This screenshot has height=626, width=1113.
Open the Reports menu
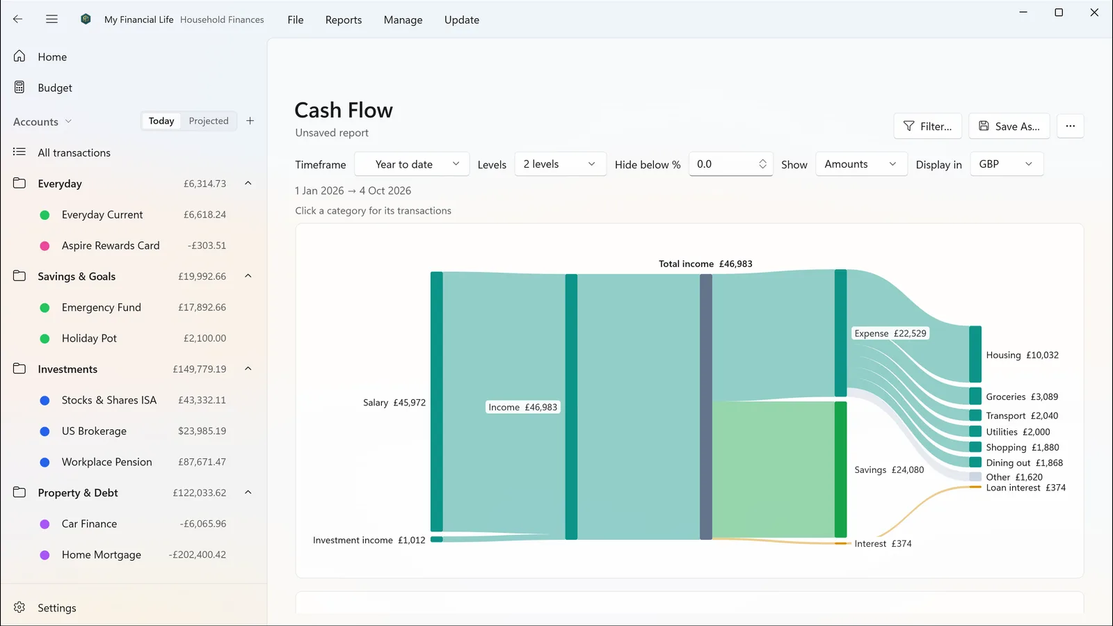tap(344, 19)
